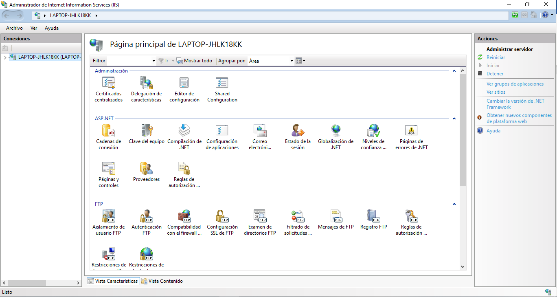The width and height of the screenshot is (557, 297).
Task: Click Ver sitios link
Action: tap(496, 92)
